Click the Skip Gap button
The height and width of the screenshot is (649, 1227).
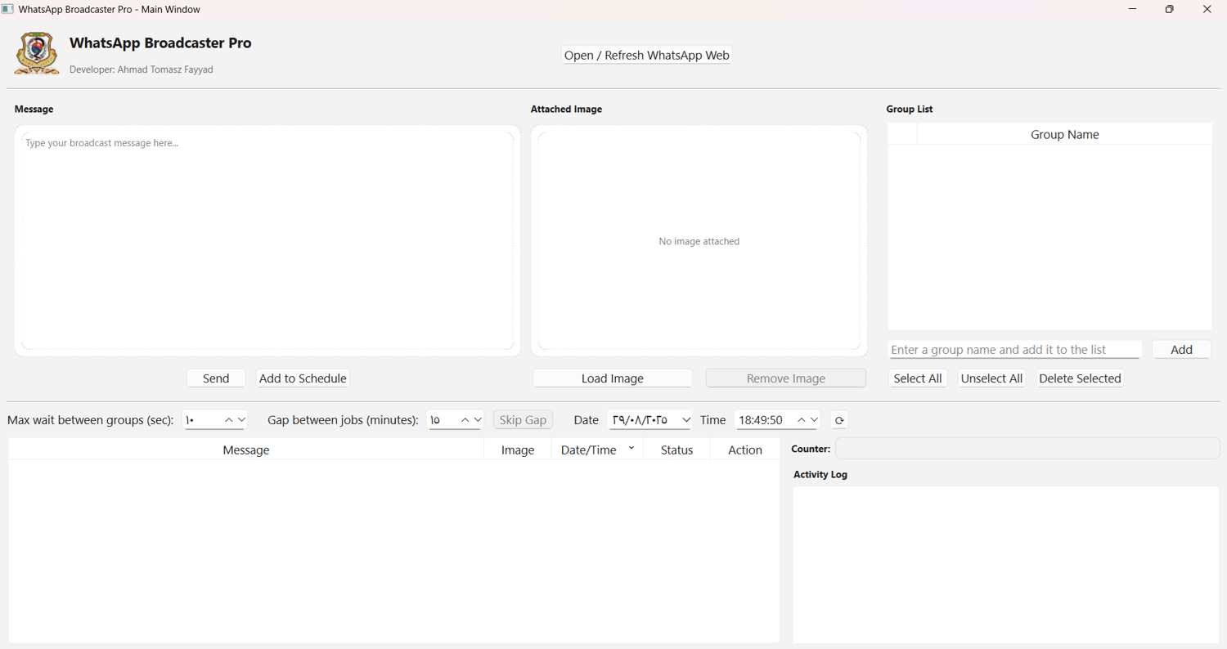coord(523,420)
